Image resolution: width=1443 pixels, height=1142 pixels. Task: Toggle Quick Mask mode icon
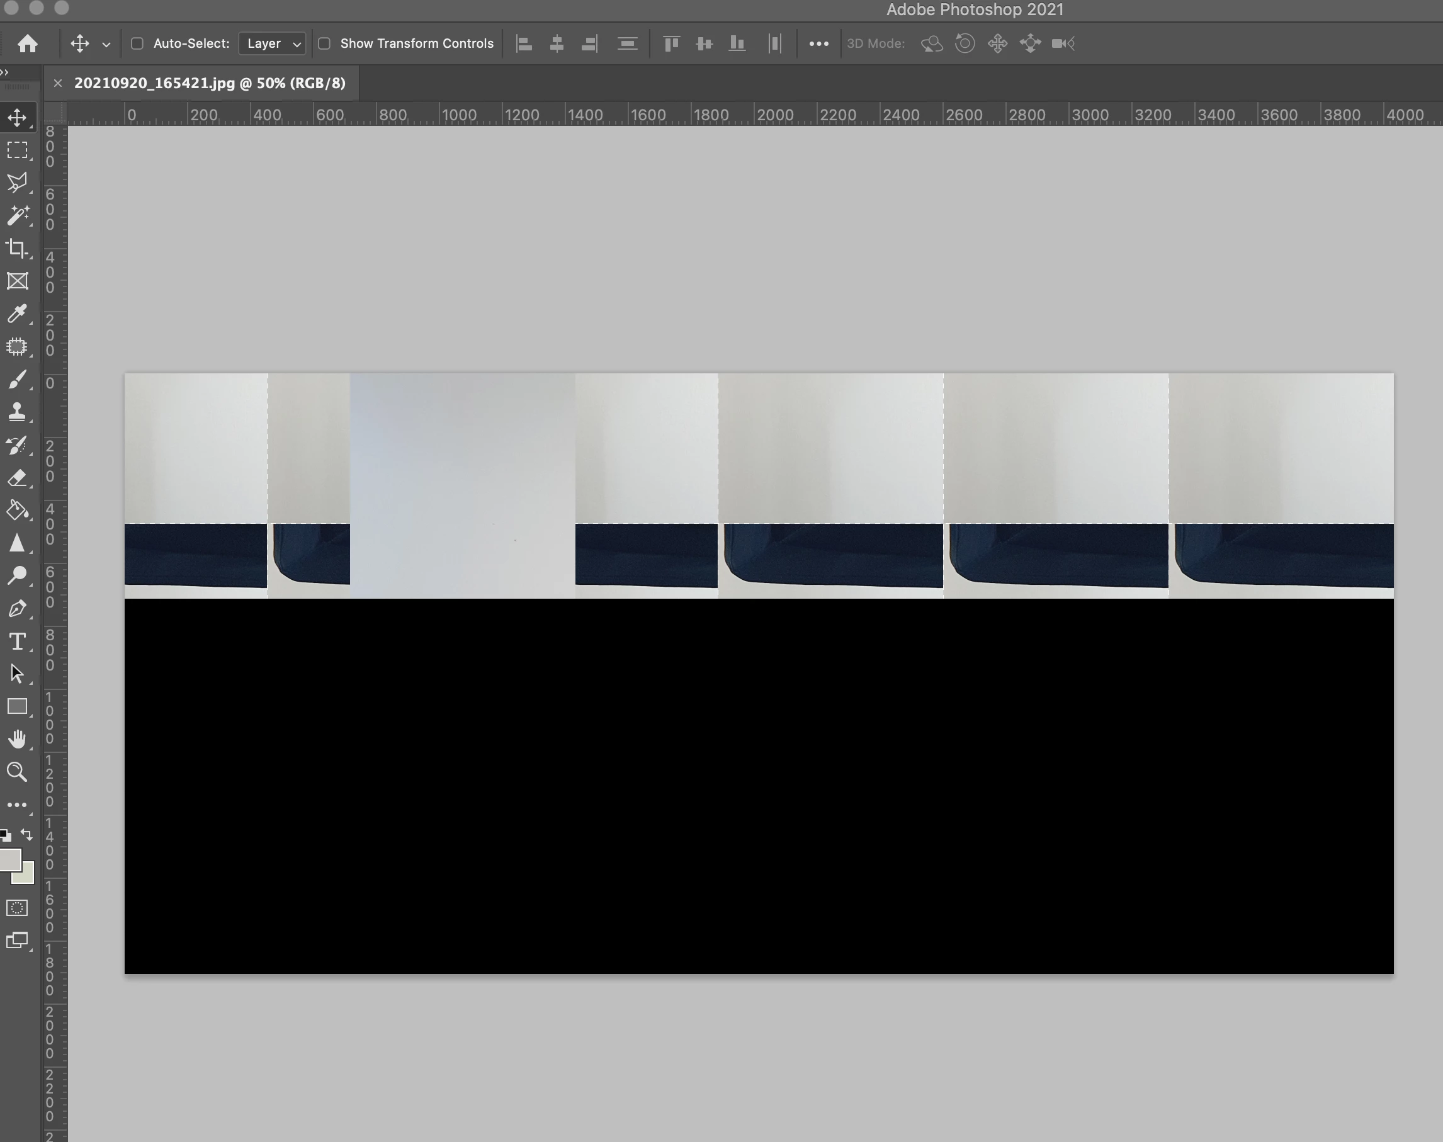click(18, 908)
